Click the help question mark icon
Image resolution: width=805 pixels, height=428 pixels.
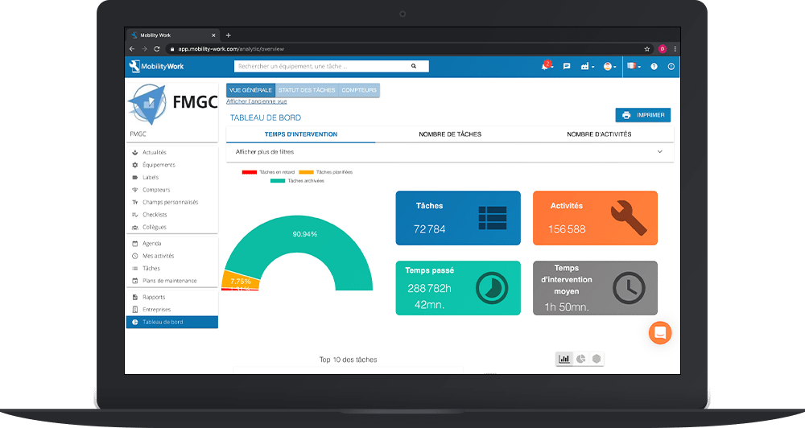click(x=654, y=66)
